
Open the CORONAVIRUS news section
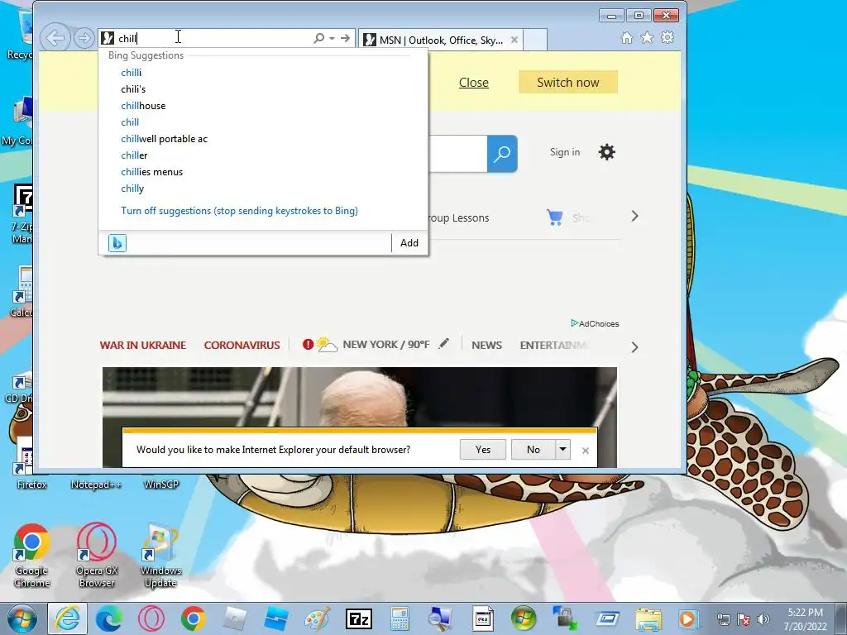[x=242, y=345]
